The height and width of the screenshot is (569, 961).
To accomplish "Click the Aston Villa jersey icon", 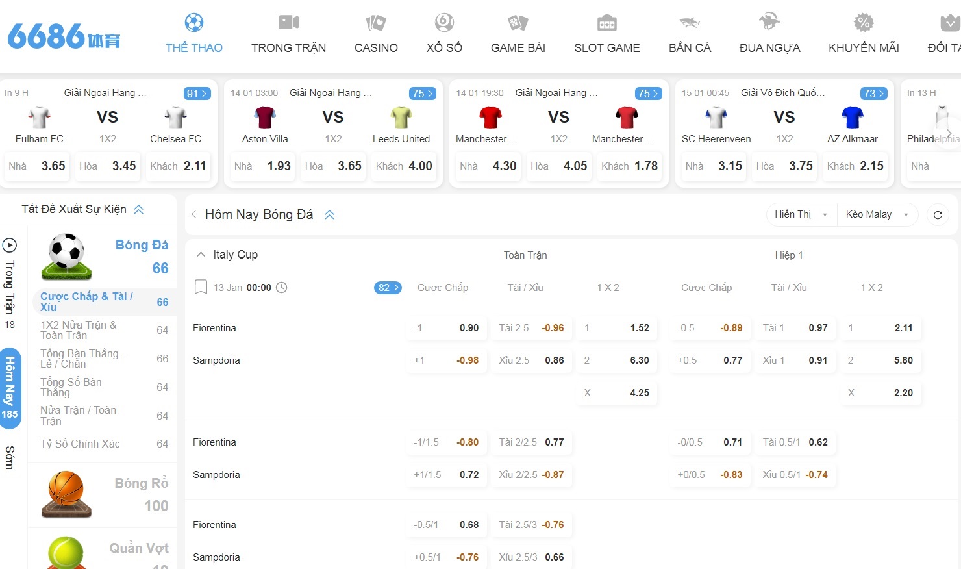I will pyautogui.click(x=265, y=118).
